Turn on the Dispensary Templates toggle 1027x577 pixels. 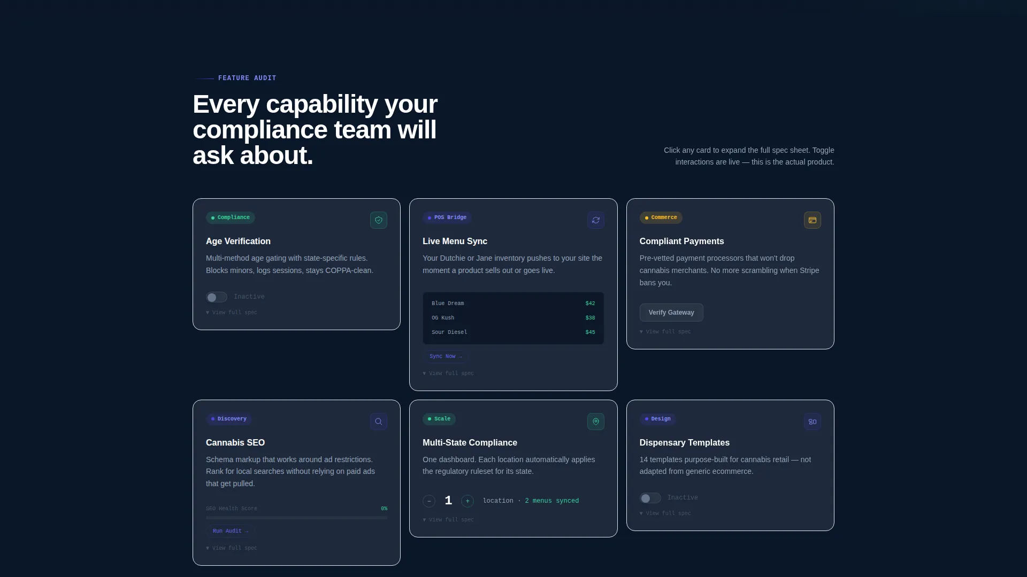click(x=650, y=498)
